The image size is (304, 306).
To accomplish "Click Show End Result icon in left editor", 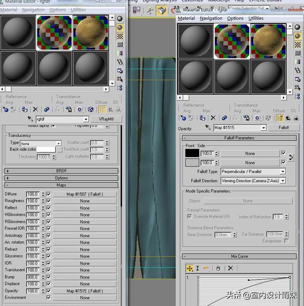I will click(102, 109).
